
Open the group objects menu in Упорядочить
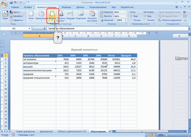tap(185, 16)
